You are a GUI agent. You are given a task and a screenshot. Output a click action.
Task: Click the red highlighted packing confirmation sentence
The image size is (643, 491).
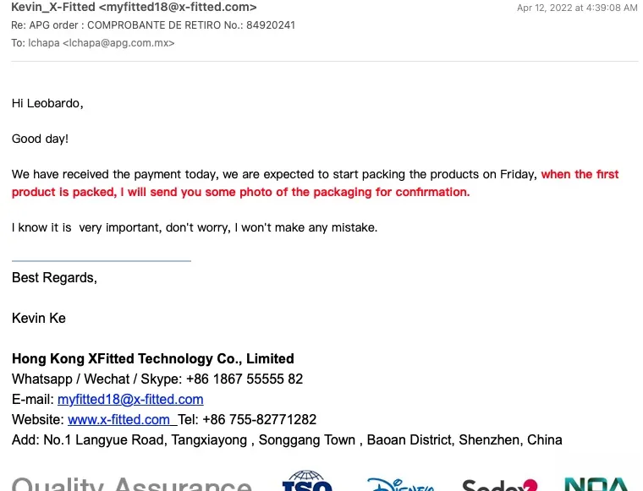[x=315, y=183]
